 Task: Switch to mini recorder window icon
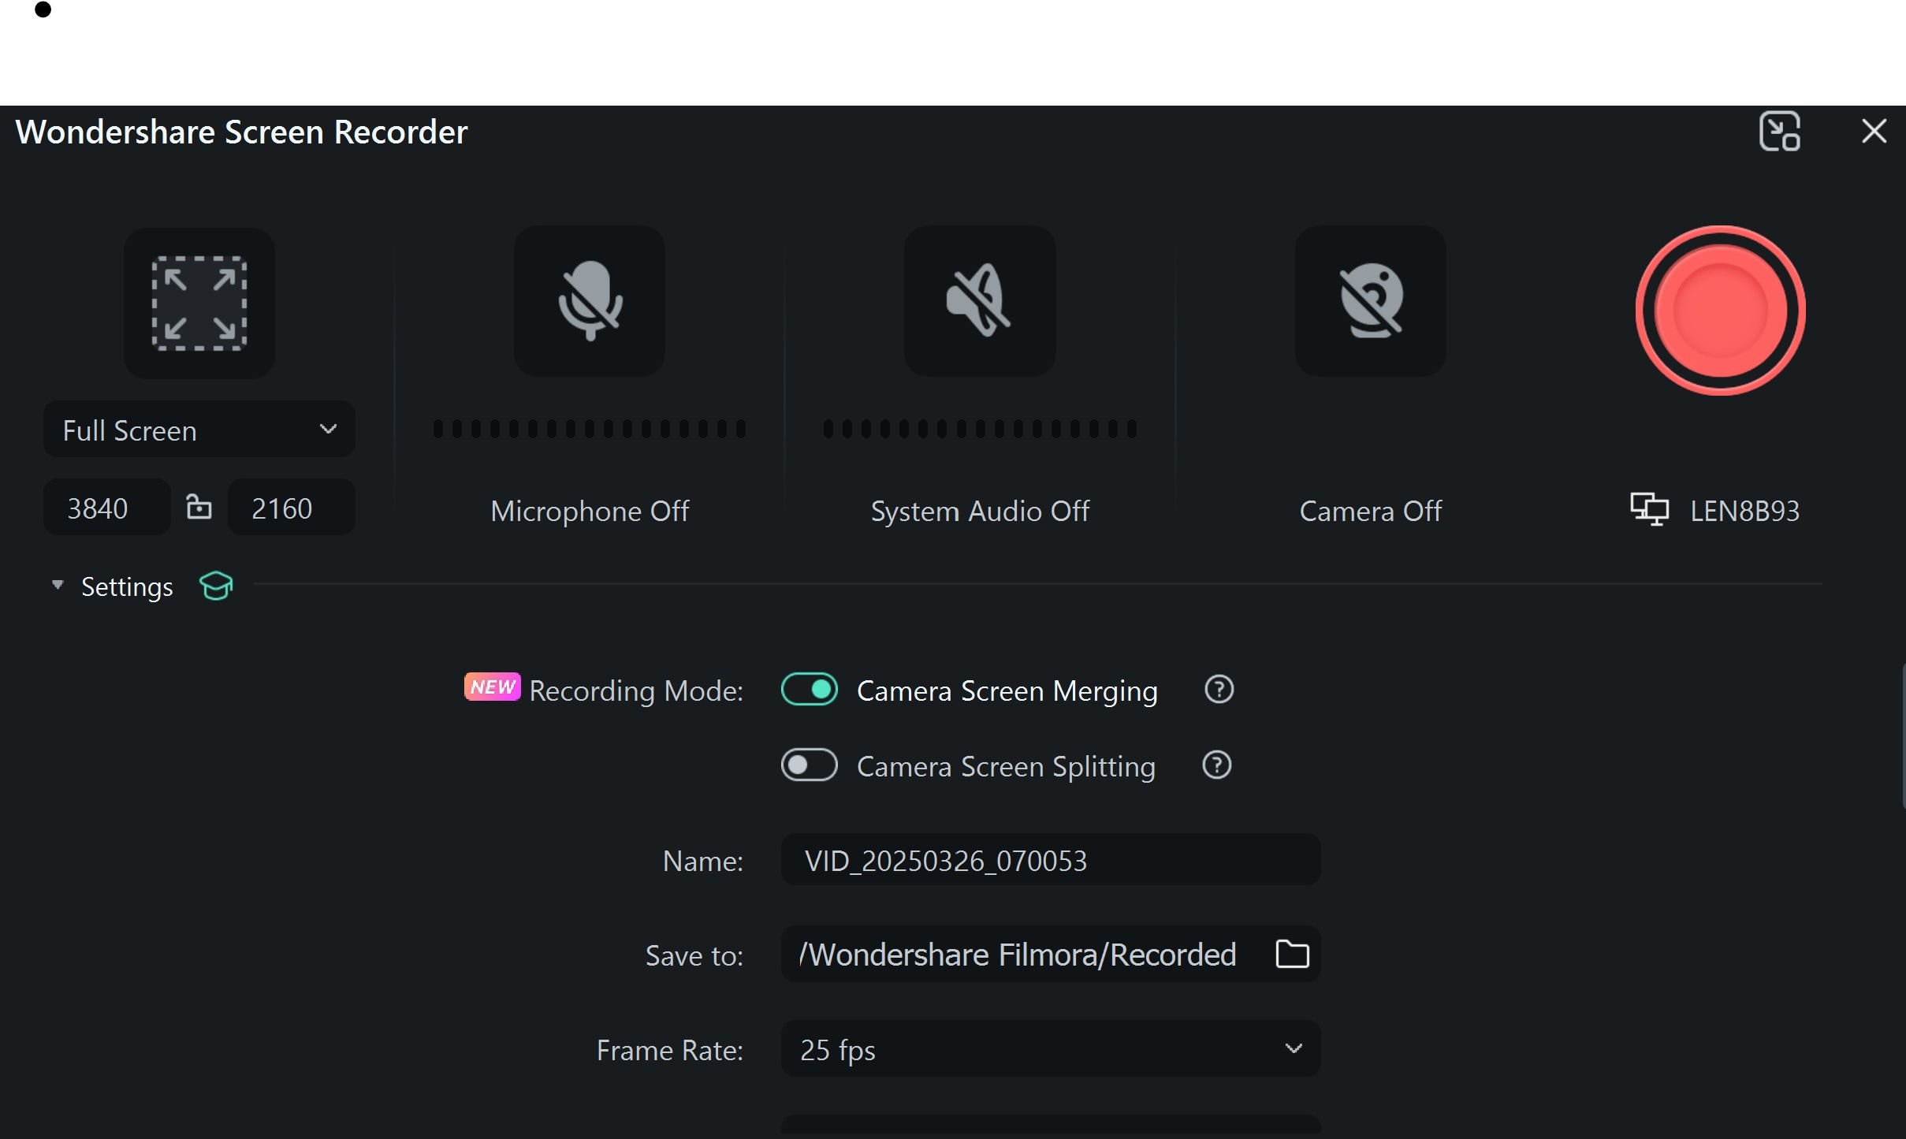(x=1779, y=131)
